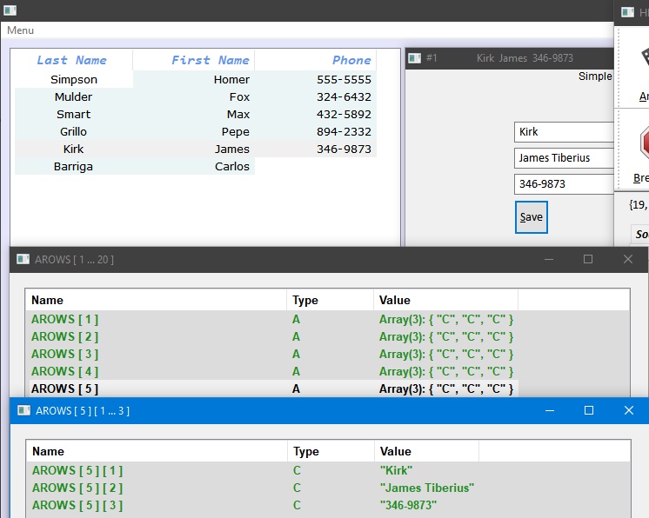Image resolution: width=649 pixels, height=518 pixels.
Task: Select the AROWS [ 5 ] [ 1 ] row
Action: click(253, 470)
